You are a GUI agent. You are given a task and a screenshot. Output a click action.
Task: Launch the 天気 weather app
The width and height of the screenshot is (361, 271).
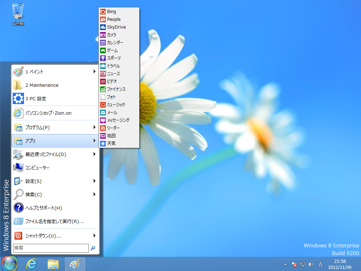(x=111, y=144)
